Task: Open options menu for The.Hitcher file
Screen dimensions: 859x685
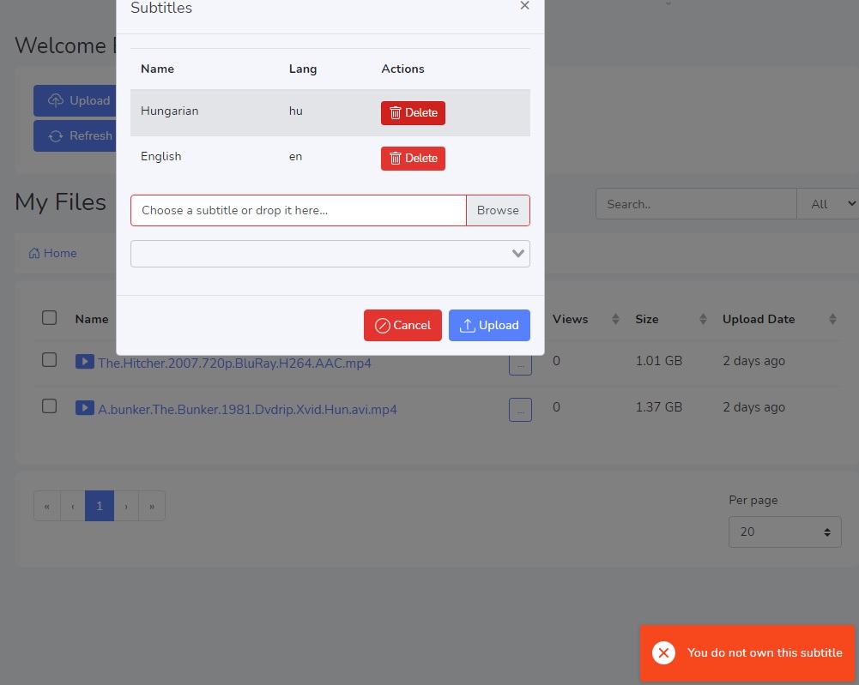Action: coord(520,365)
